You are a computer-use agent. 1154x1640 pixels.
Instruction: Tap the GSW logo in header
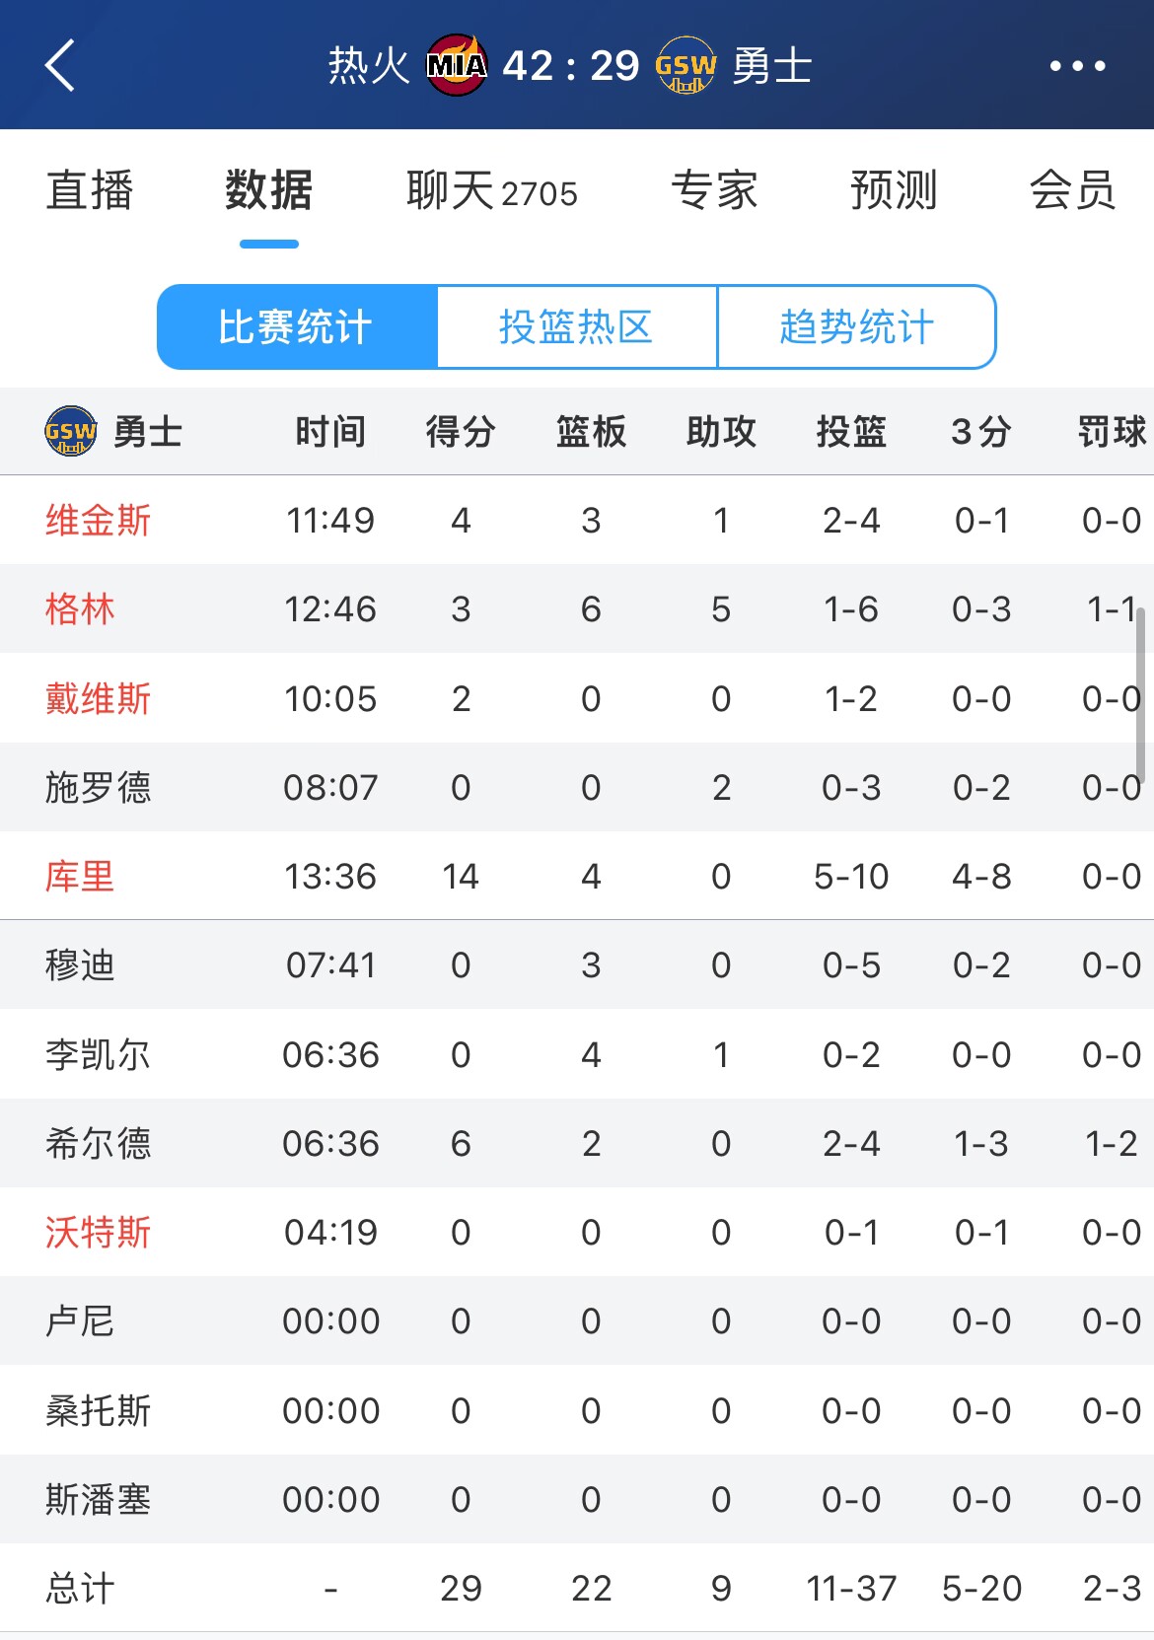point(685,66)
